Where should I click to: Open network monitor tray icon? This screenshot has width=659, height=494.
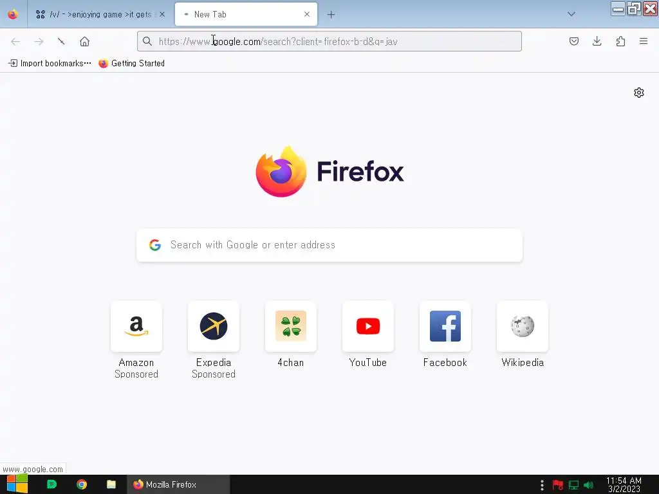click(x=573, y=485)
